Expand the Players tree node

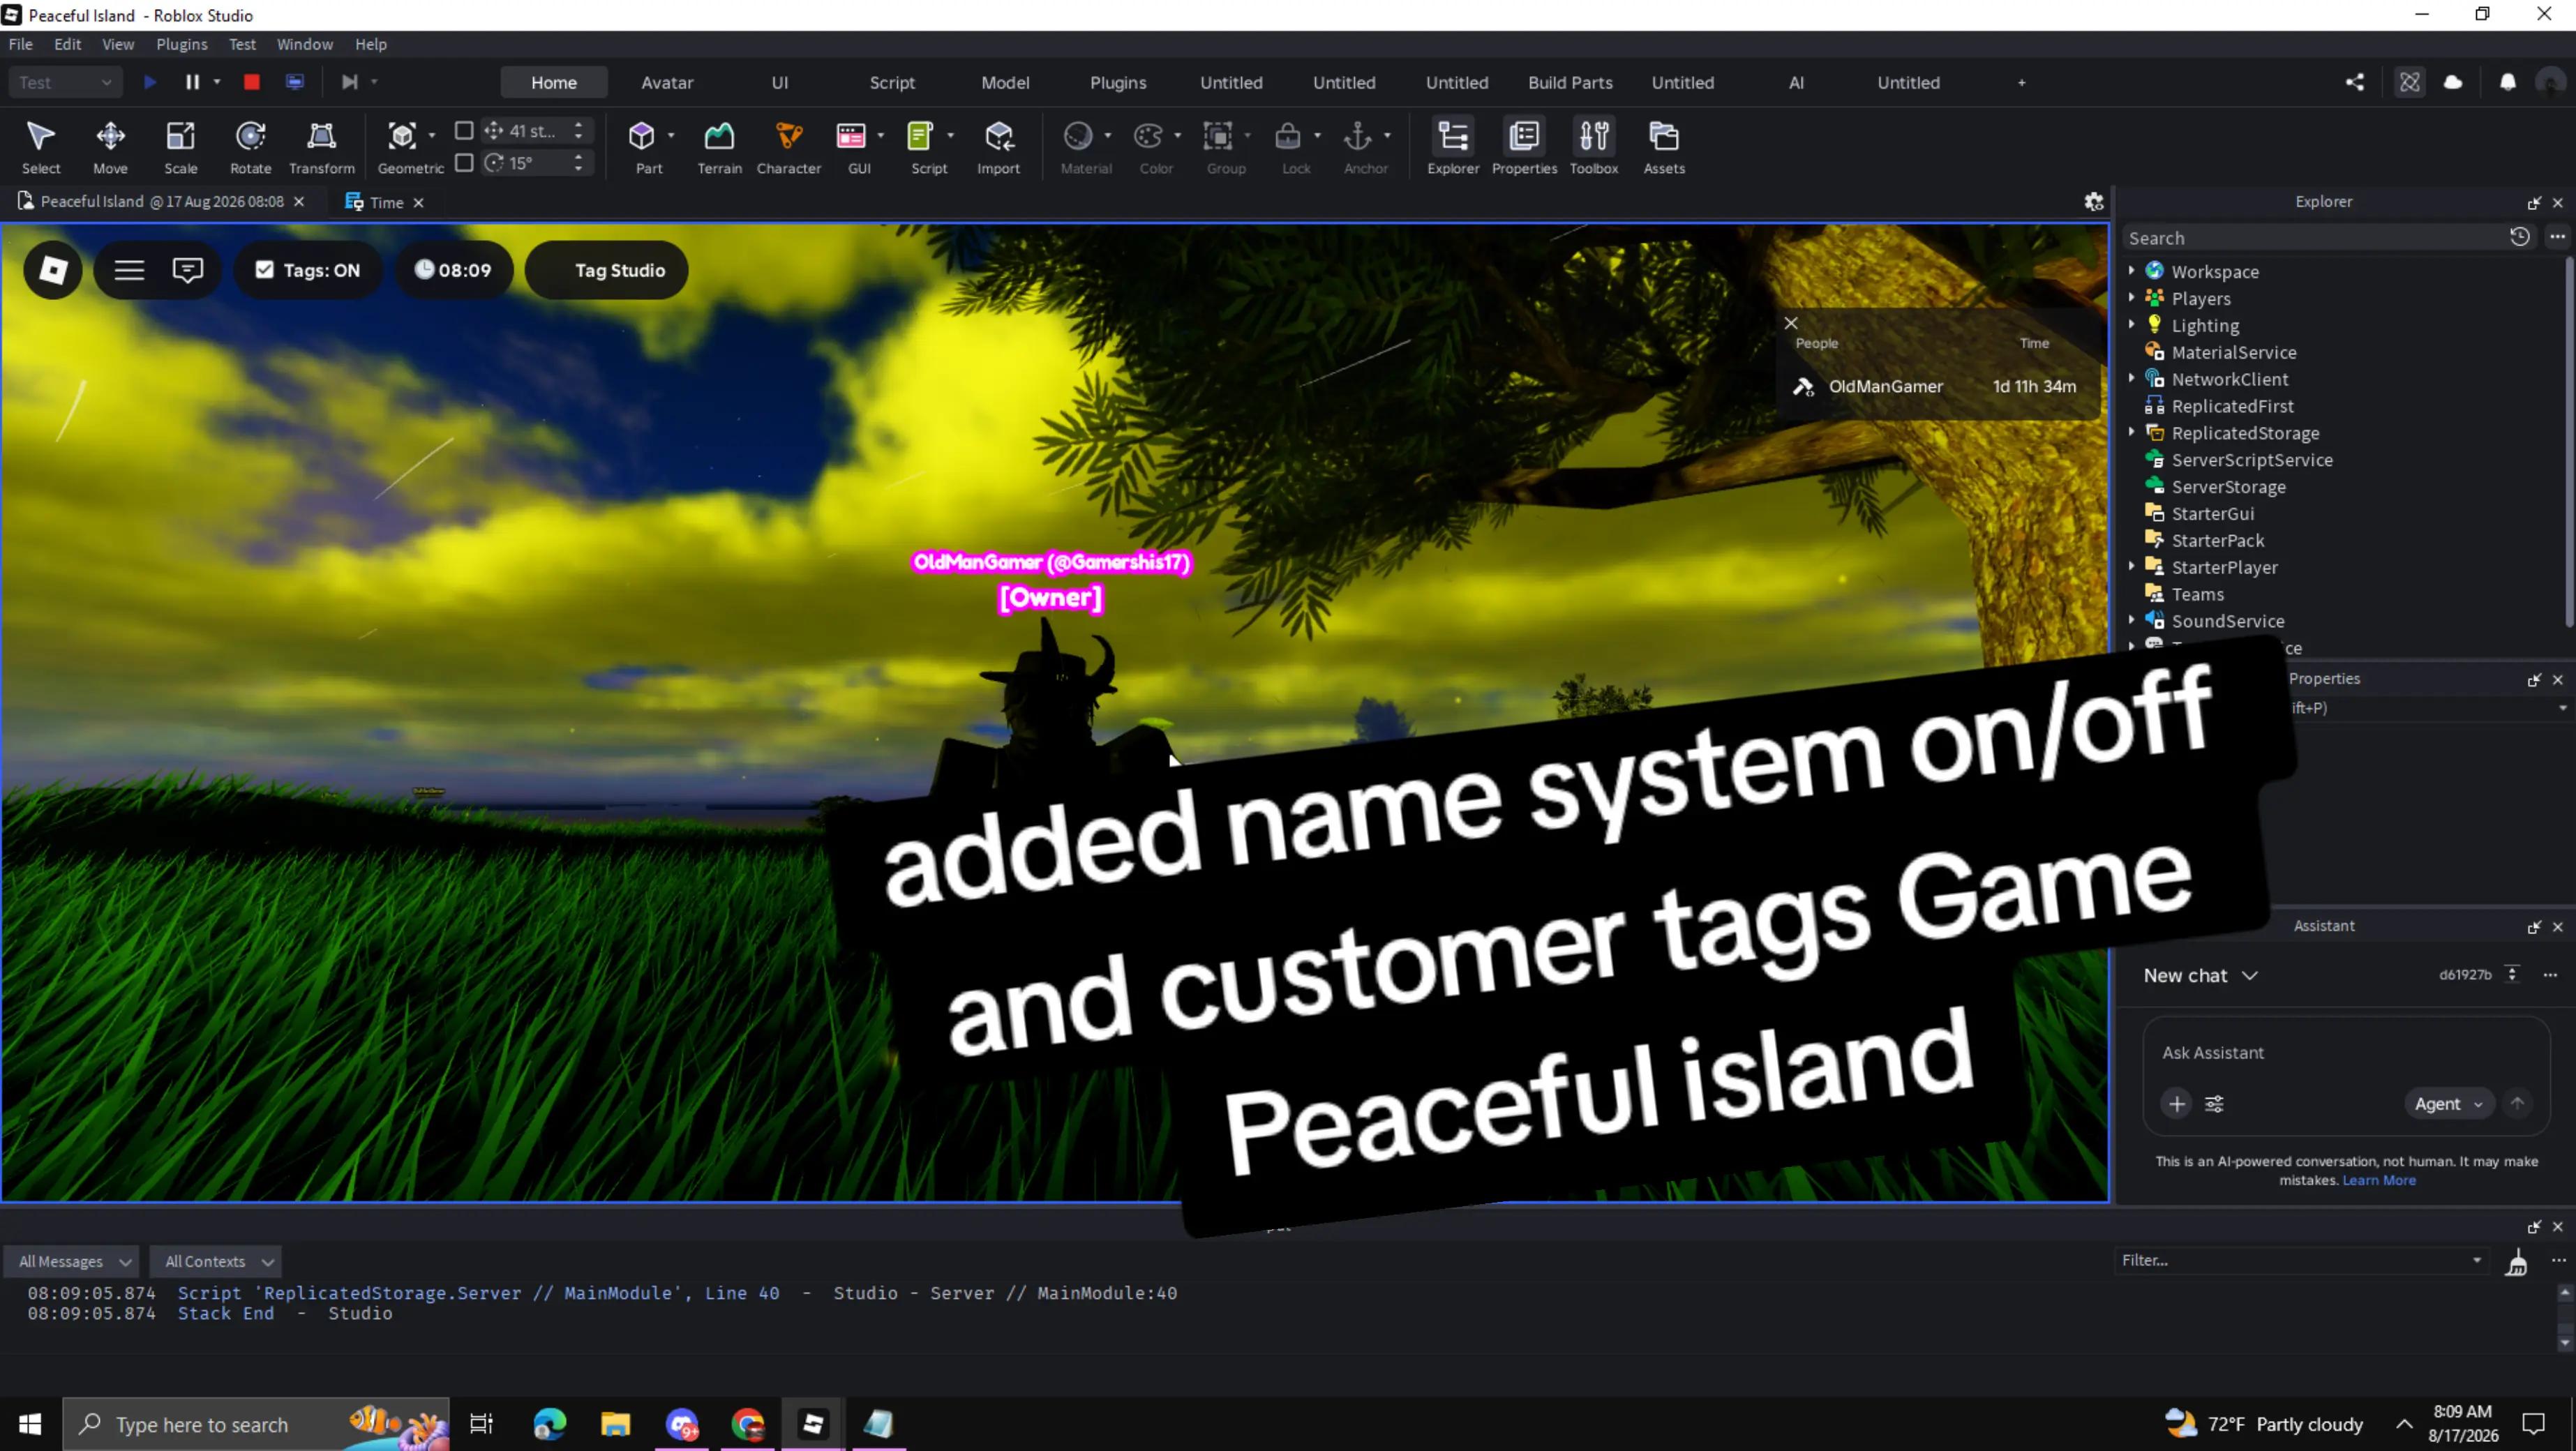(x=2132, y=298)
